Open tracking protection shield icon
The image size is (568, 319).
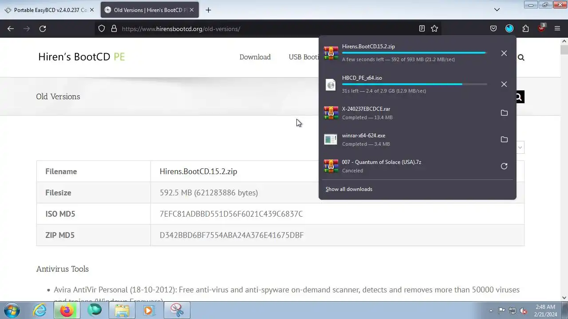click(x=102, y=28)
